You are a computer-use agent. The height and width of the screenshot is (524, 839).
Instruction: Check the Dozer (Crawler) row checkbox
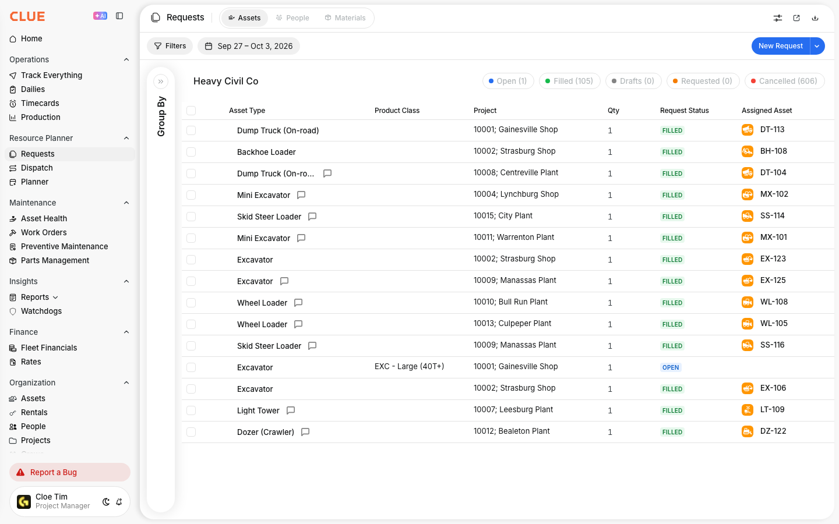[x=191, y=432]
